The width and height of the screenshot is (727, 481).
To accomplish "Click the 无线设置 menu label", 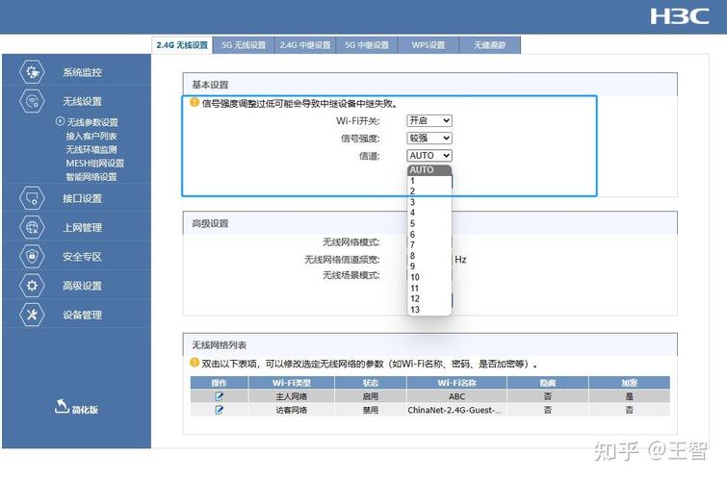I will point(83,101).
